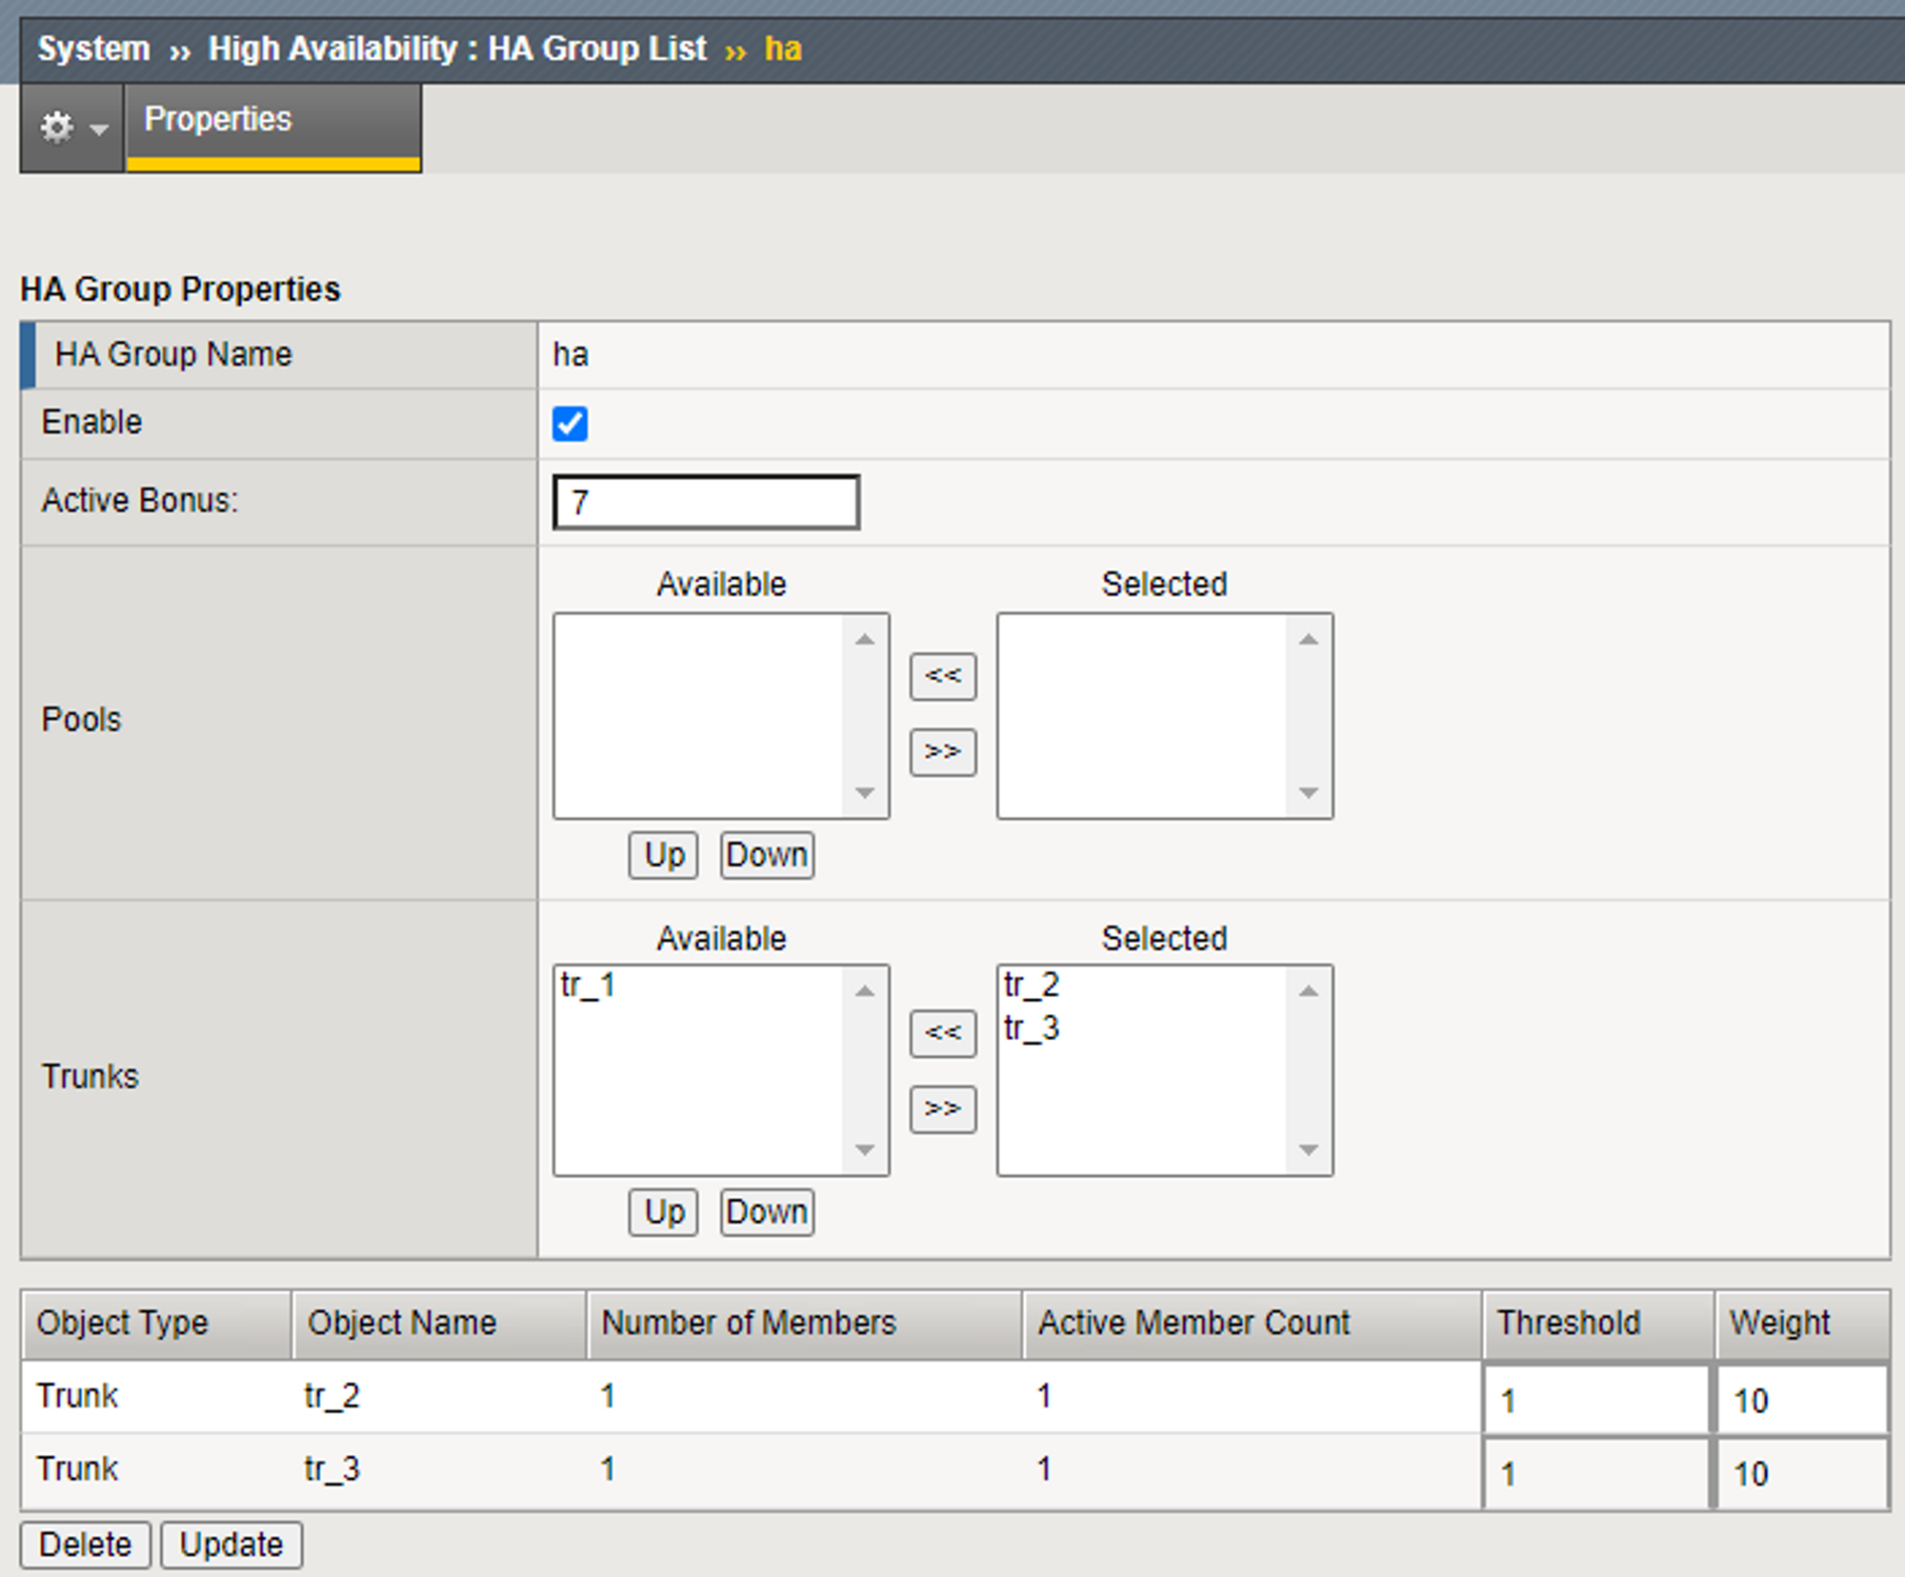Uncheck the Enable checkbox
Viewport: 1905px width, 1577px height.
pos(570,424)
